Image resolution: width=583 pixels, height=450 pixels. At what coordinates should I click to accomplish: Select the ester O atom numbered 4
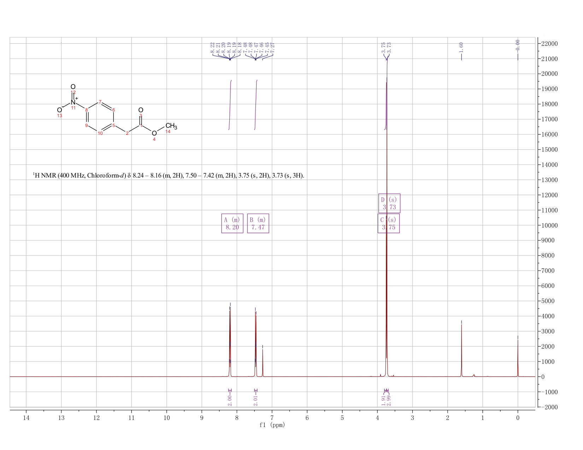(x=154, y=133)
